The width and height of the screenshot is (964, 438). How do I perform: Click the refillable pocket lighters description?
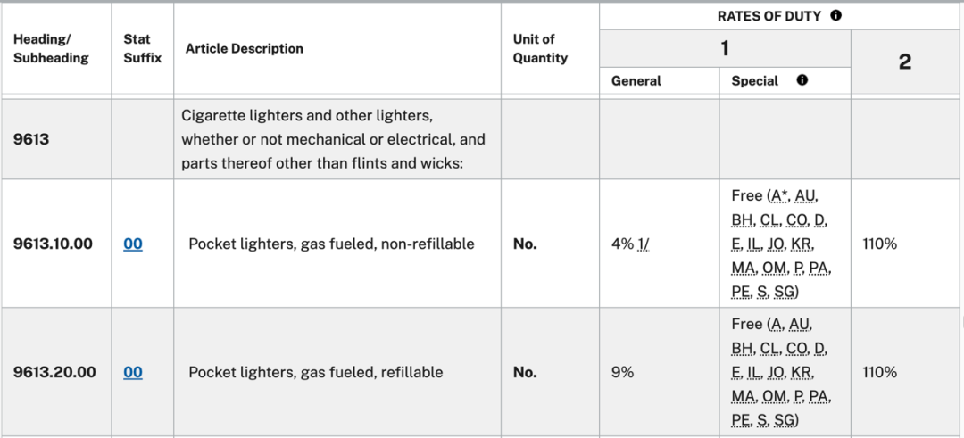[x=315, y=372]
